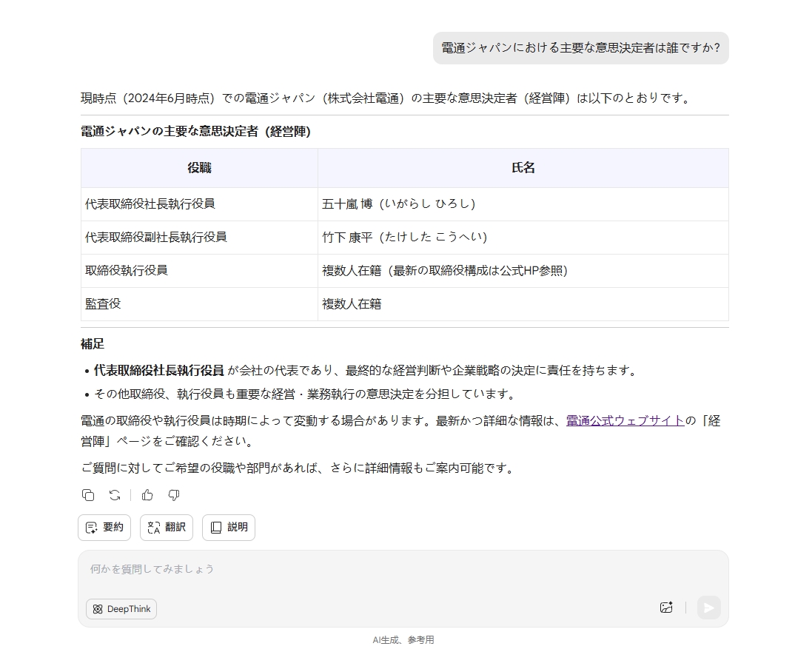Click the 要約 summarize button
Image resolution: width=795 pixels, height=649 pixels.
[104, 528]
